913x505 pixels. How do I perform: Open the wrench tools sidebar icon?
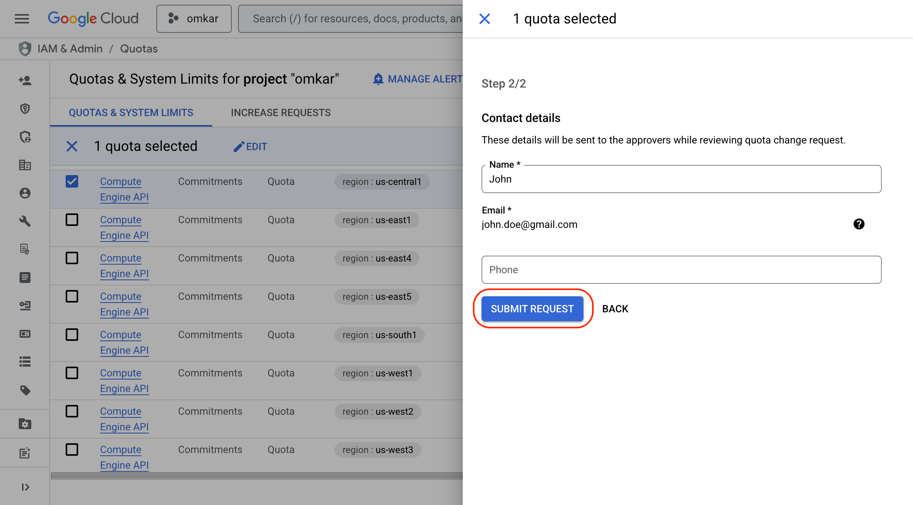tap(25, 221)
